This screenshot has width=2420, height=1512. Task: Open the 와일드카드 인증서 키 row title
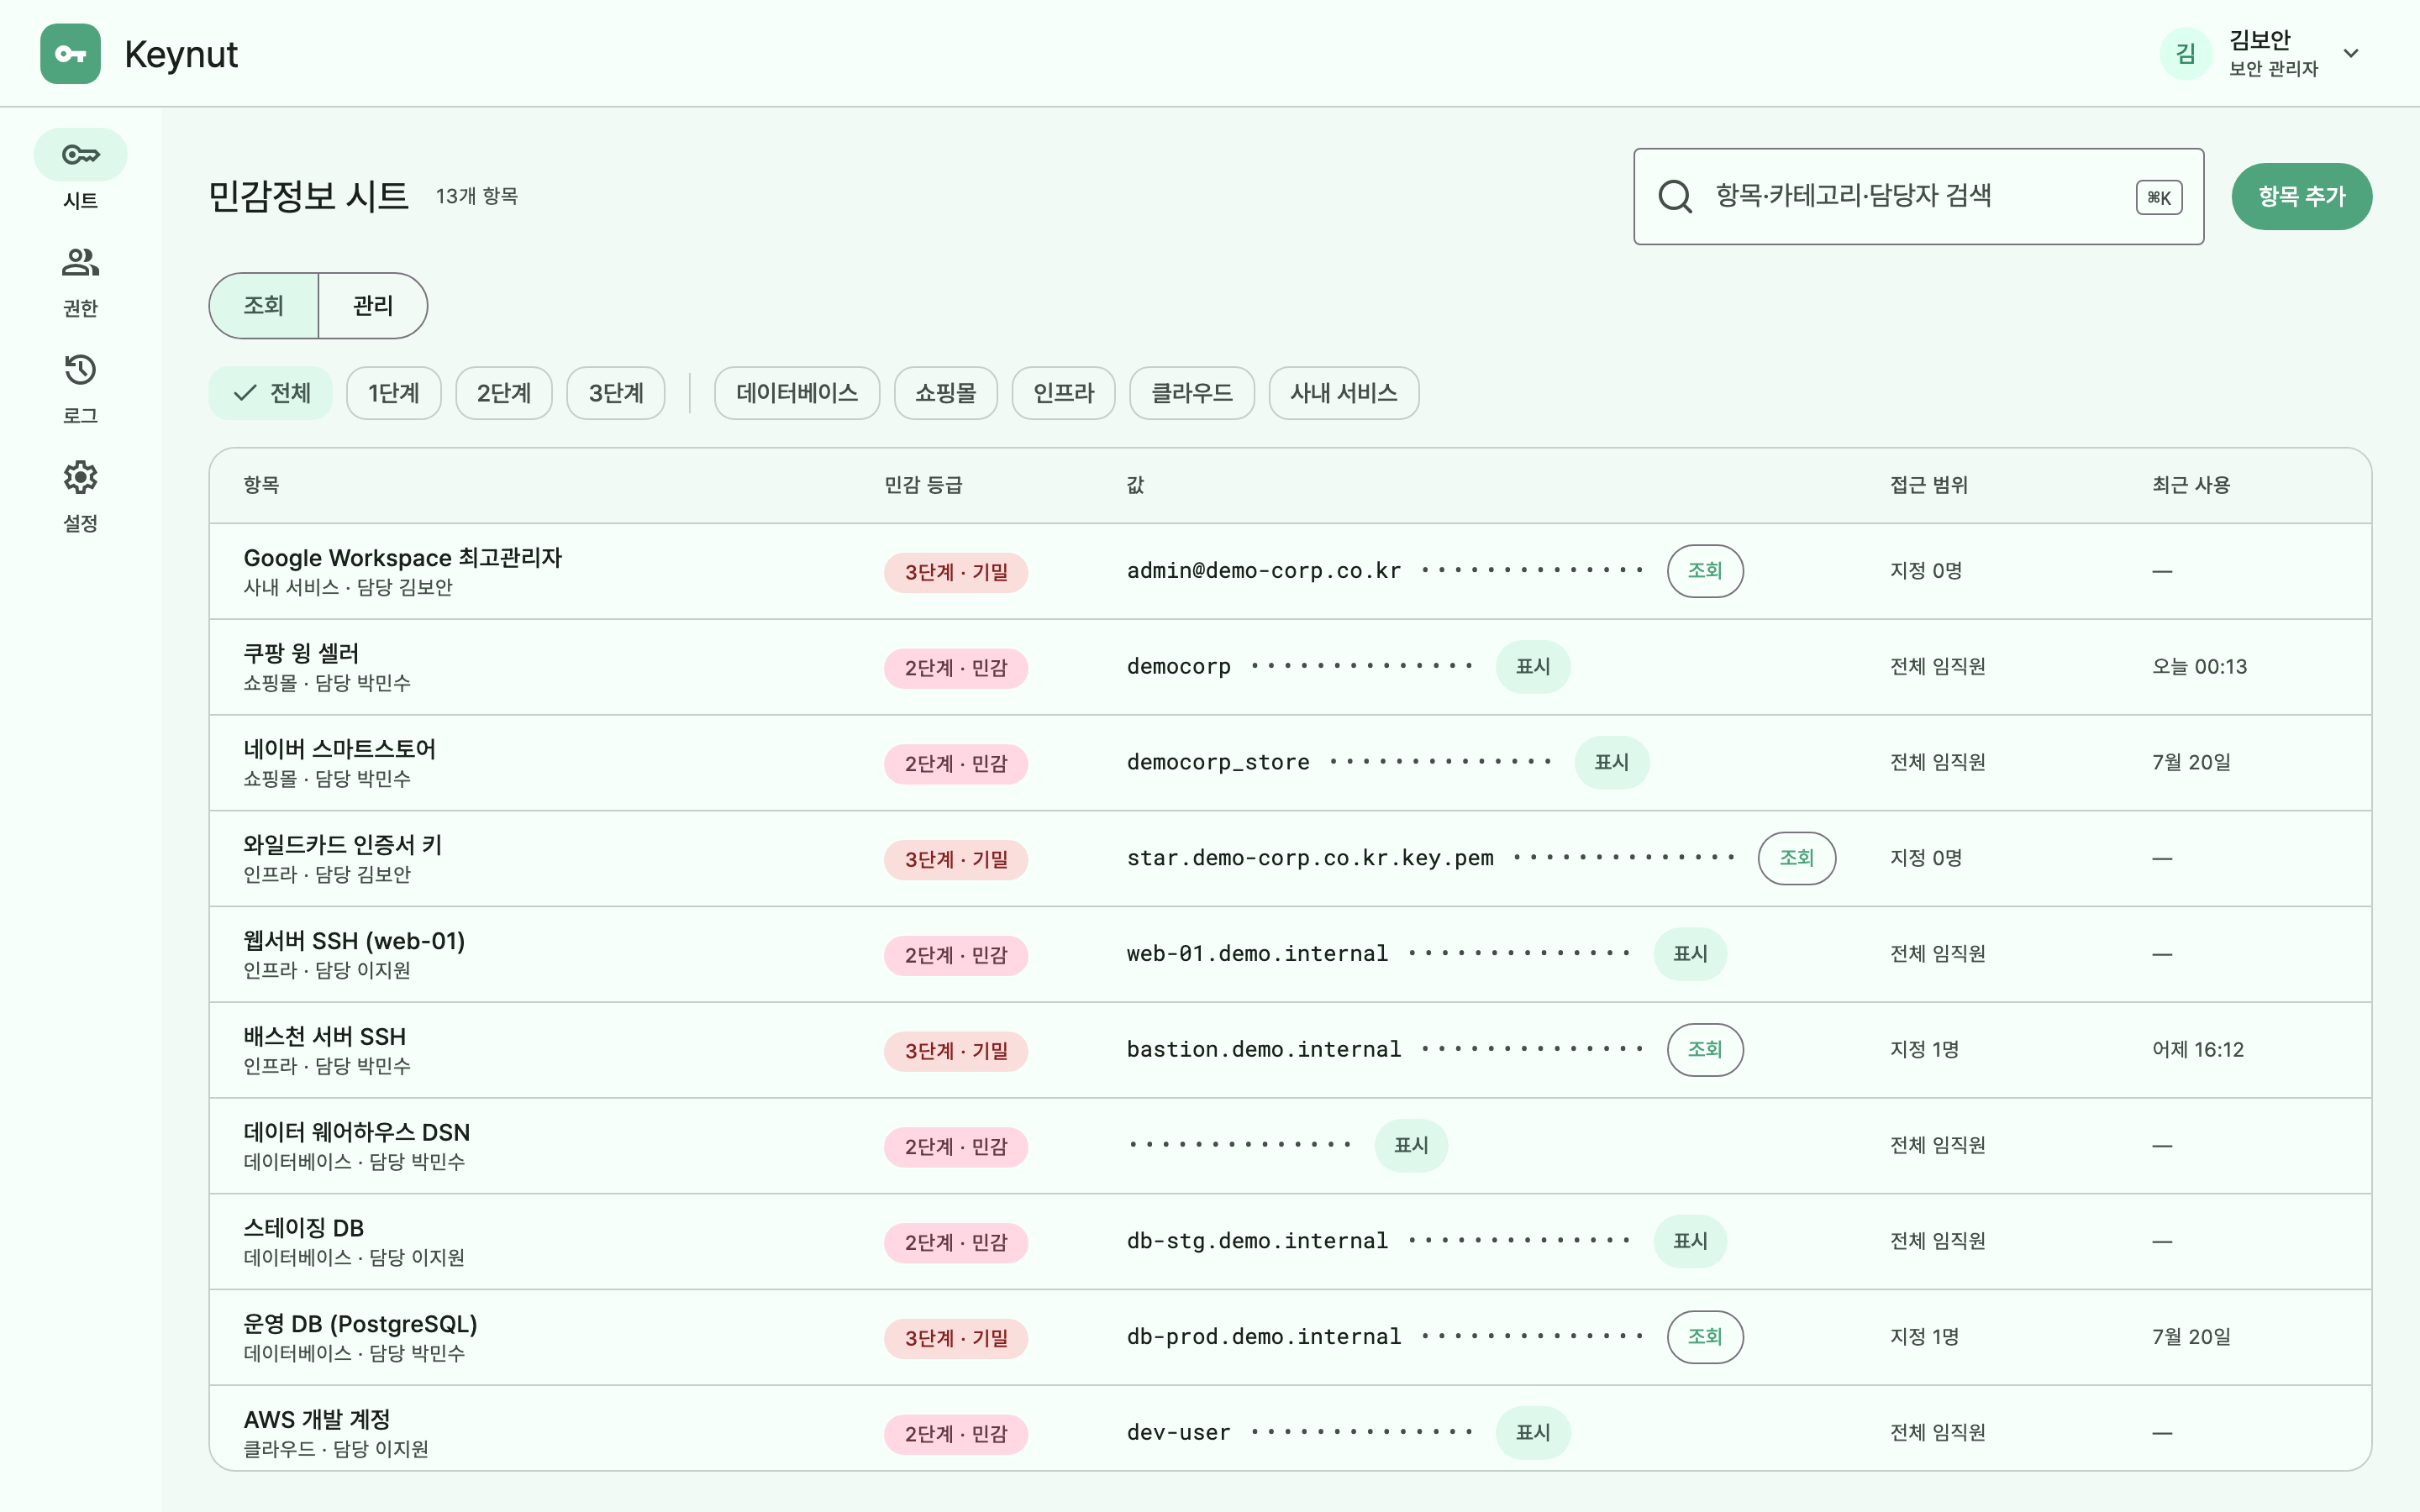343,845
